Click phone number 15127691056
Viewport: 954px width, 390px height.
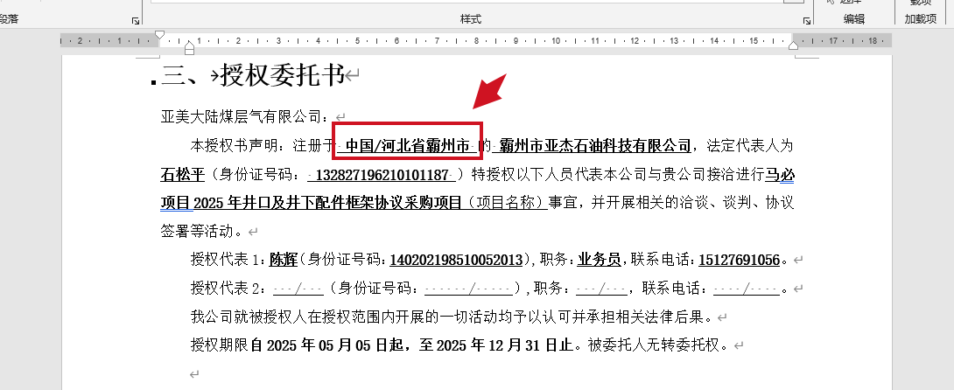tap(740, 260)
